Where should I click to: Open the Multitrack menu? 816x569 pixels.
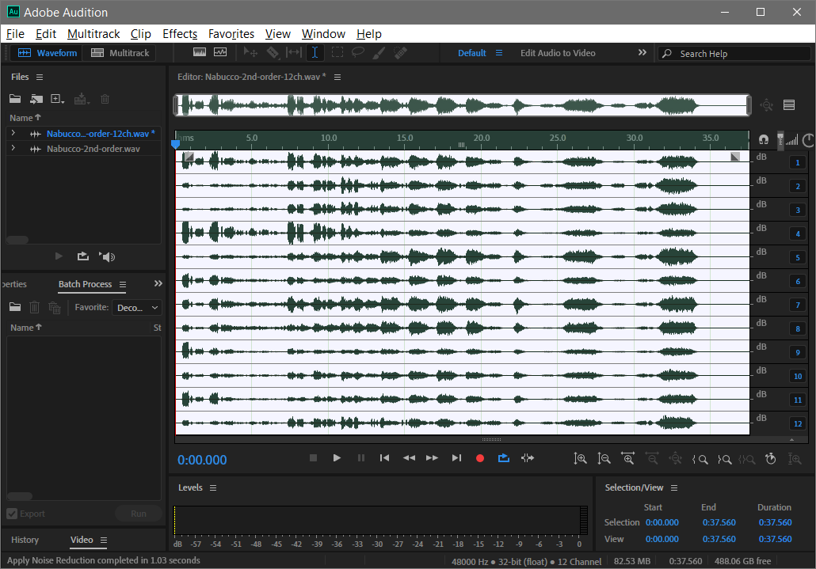[93, 34]
